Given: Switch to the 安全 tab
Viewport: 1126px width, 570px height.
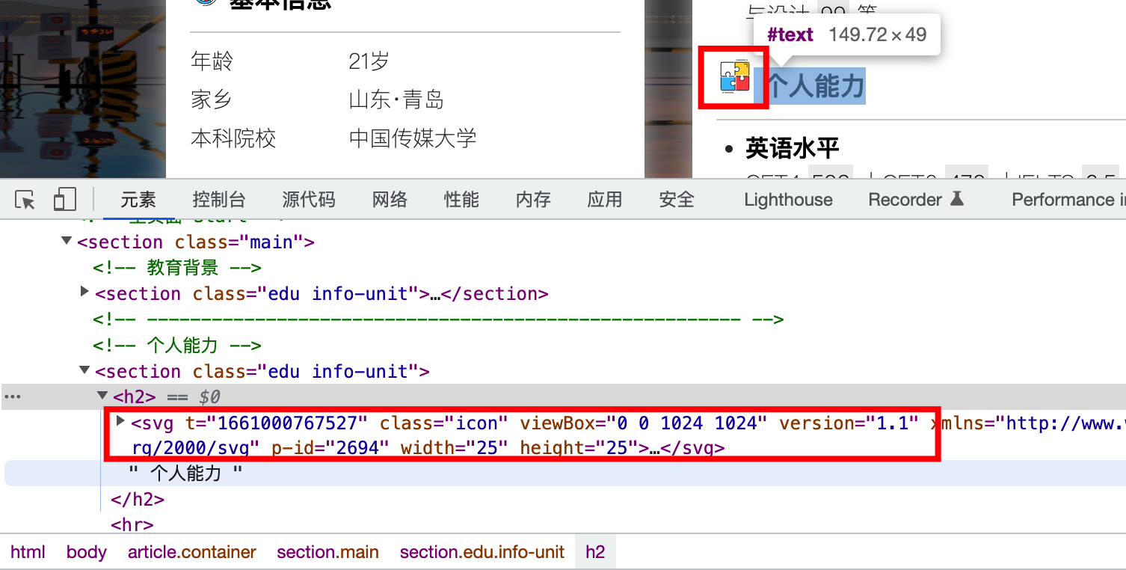Looking at the screenshot, I should (677, 200).
